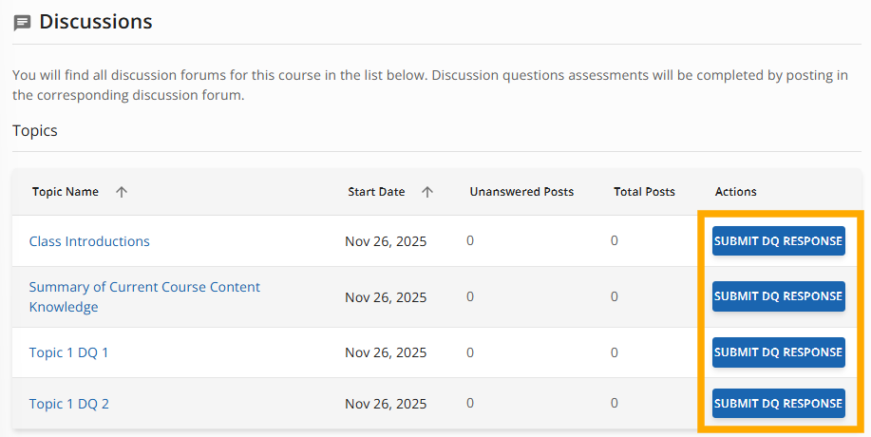The height and width of the screenshot is (437, 871).
Task: Click the start date in Class Introductions row
Action: pyautogui.click(x=386, y=241)
